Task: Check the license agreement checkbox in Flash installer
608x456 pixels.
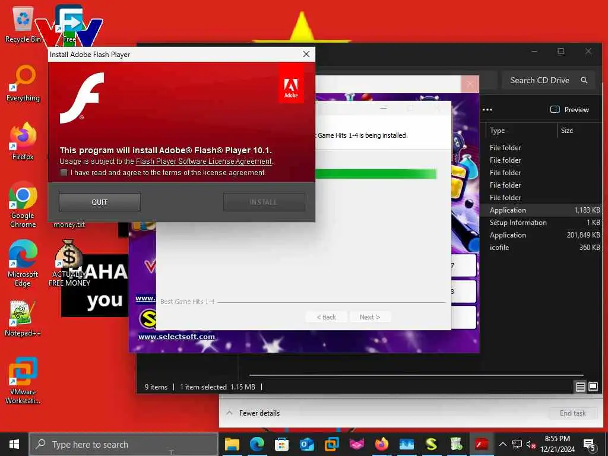Action: tap(64, 173)
